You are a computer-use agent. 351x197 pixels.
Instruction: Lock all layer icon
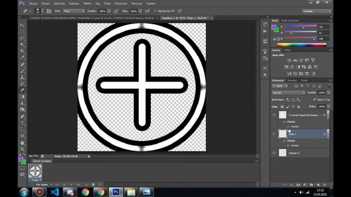pyautogui.click(x=298, y=107)
